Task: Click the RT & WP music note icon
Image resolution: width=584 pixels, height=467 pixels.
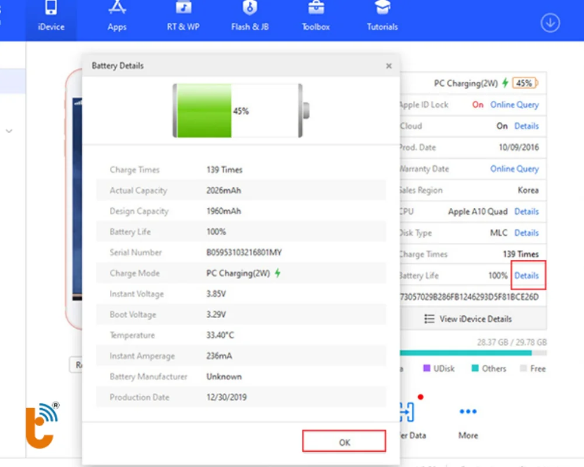Action: (x=183, y=9)
